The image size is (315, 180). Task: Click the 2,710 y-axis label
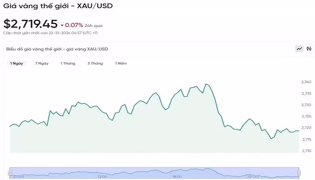[306, 151]
